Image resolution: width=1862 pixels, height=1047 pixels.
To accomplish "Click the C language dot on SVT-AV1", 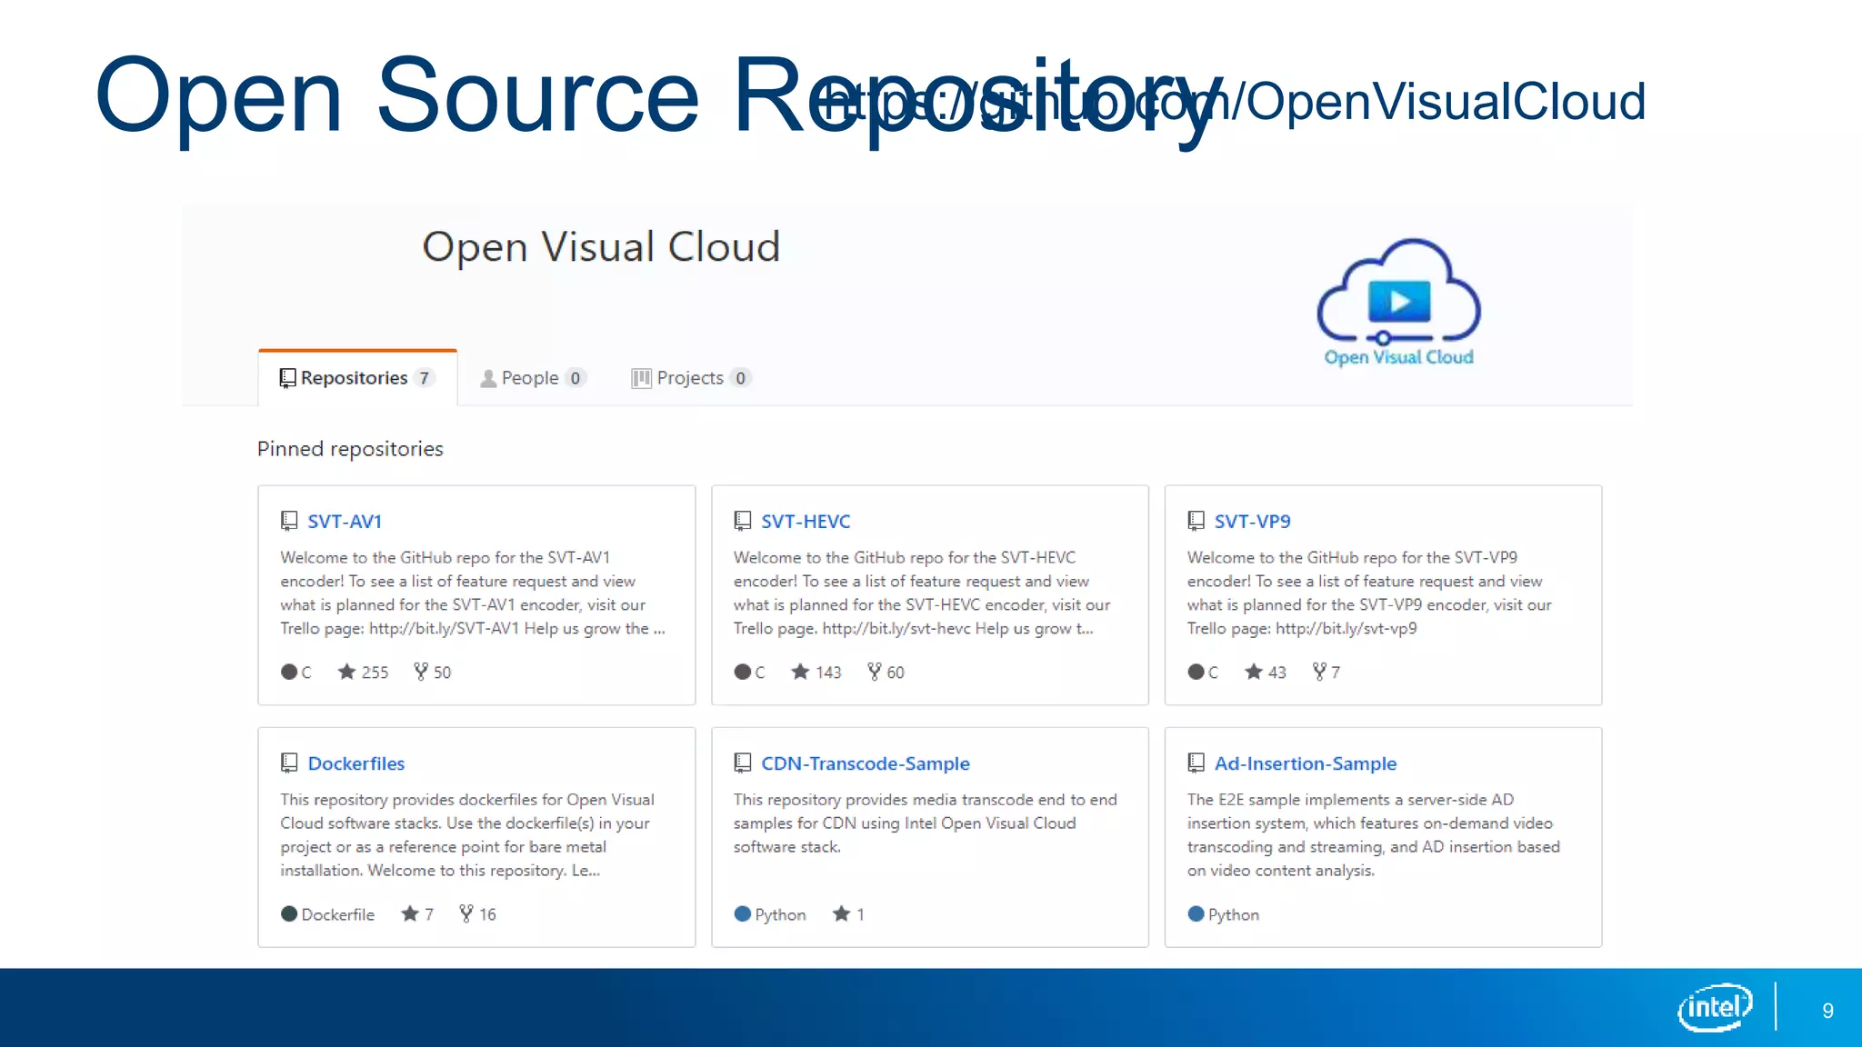I will click(x=289, y=672).
